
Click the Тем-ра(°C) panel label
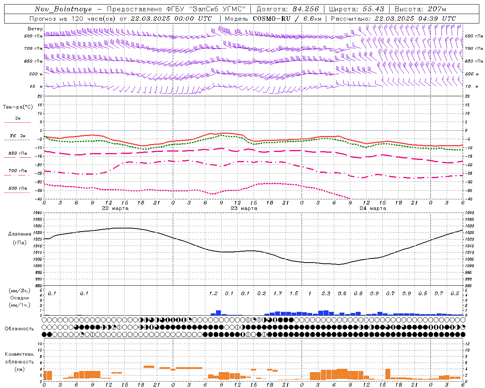point(18,107)
